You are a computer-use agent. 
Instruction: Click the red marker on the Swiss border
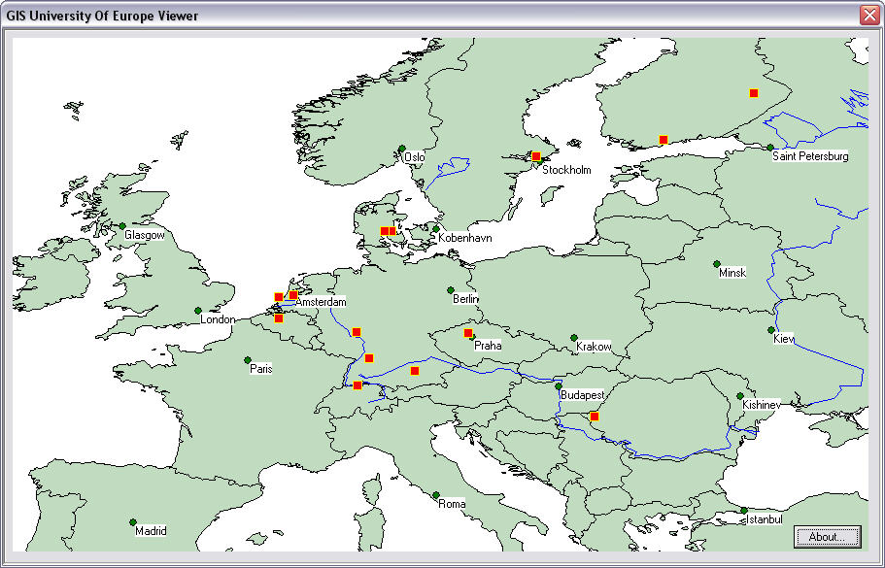pyautogui.click(x=357, y=385)
